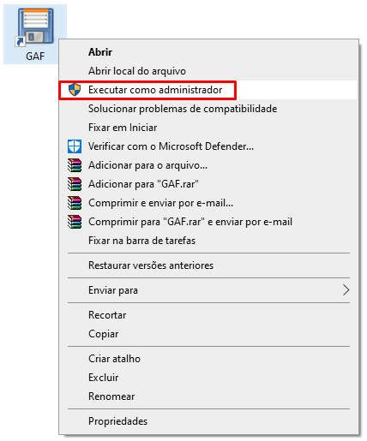Open Propriedades at the menu bottom

[208, 421]
